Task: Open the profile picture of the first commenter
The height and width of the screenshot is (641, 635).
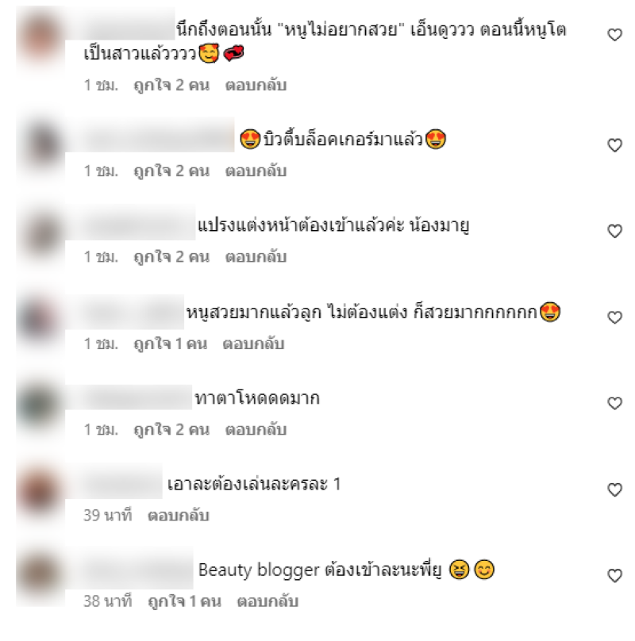Action: coord(40,39)
